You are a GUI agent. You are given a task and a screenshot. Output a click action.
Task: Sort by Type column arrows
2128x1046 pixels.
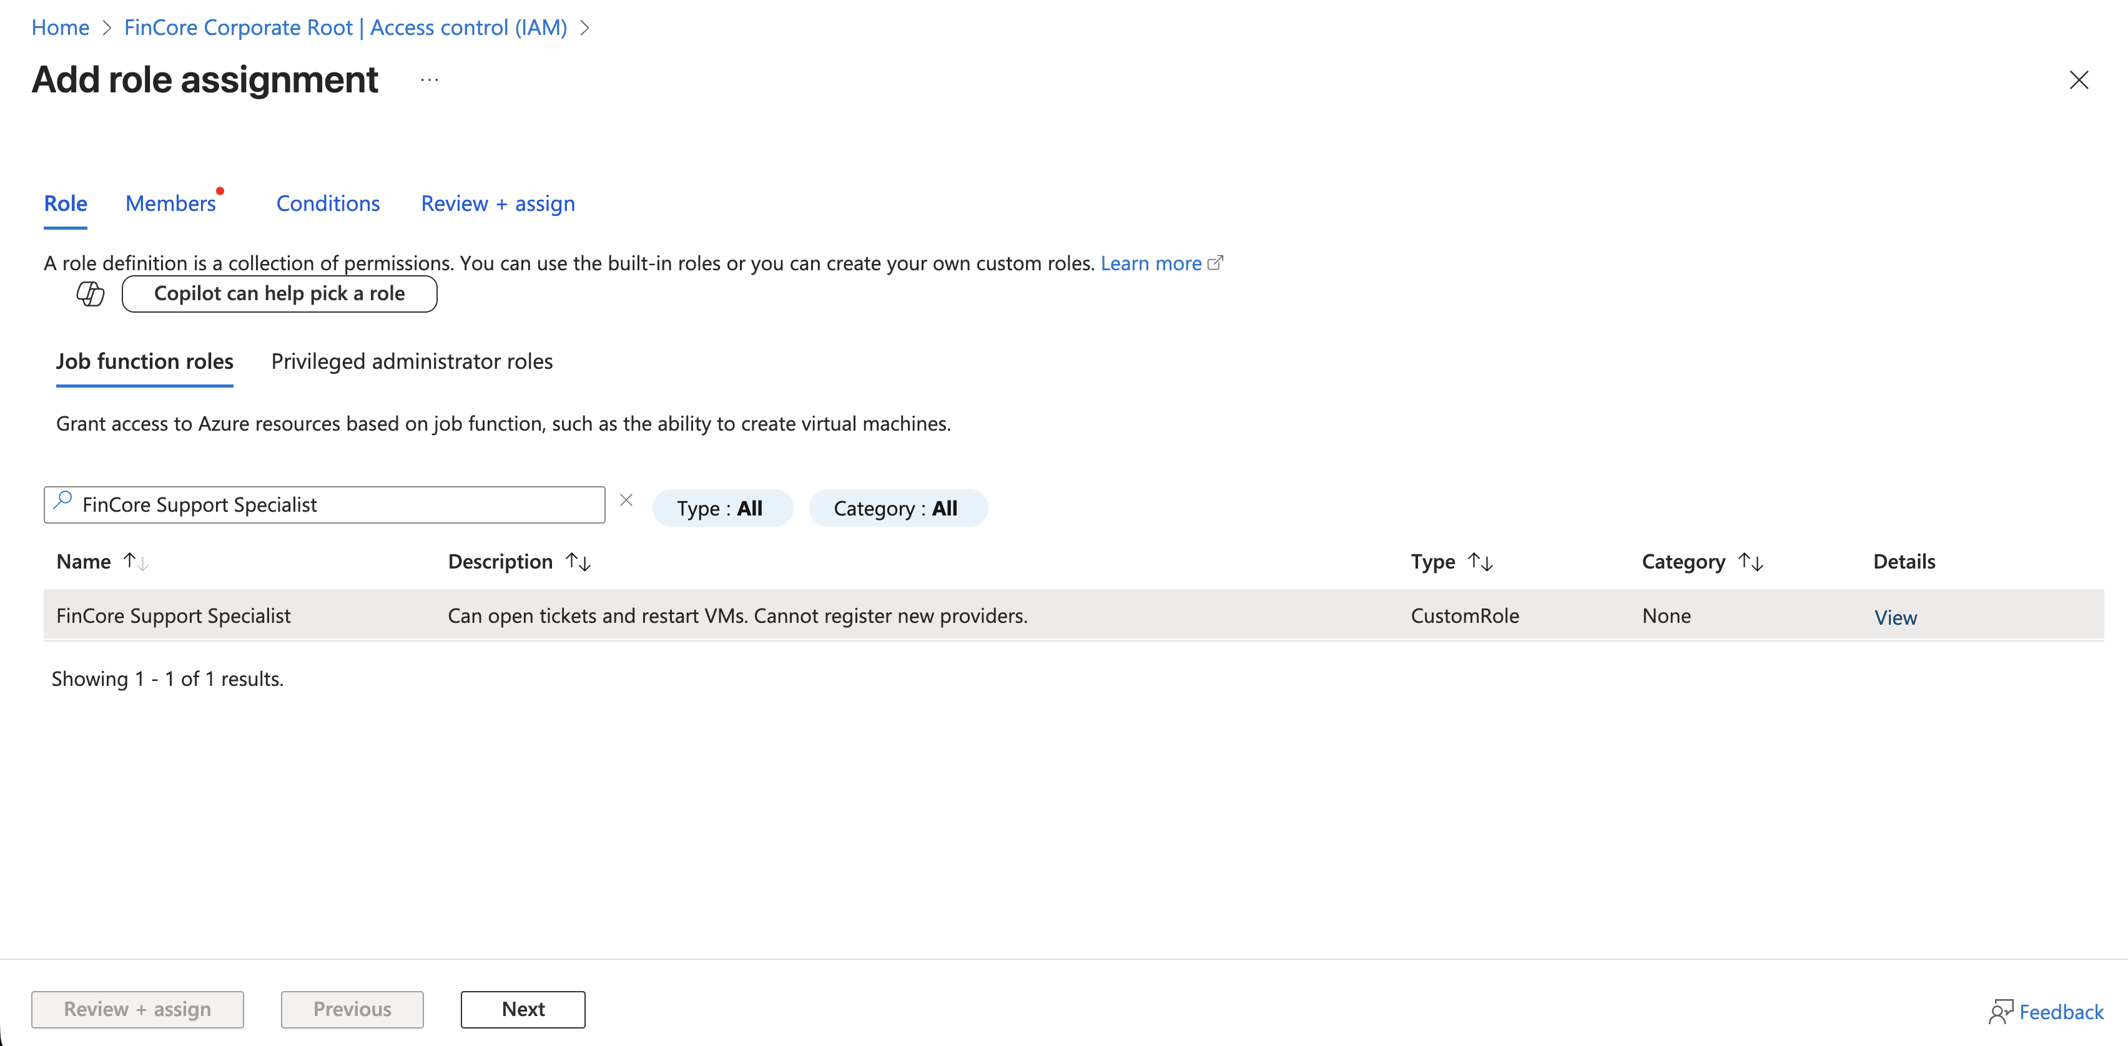(x=1480, y=562)
